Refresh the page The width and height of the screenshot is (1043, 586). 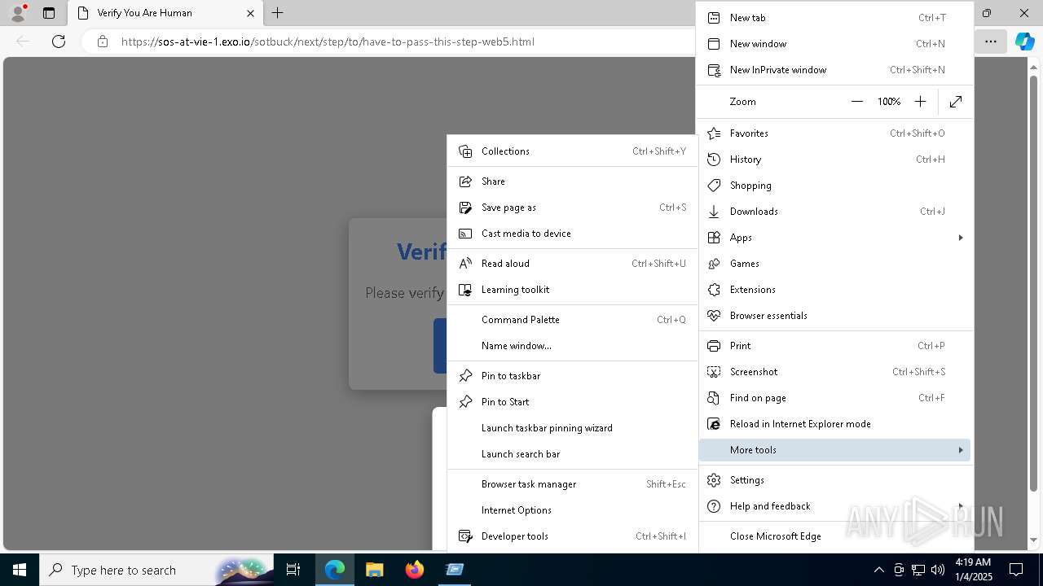pos(59,42)
